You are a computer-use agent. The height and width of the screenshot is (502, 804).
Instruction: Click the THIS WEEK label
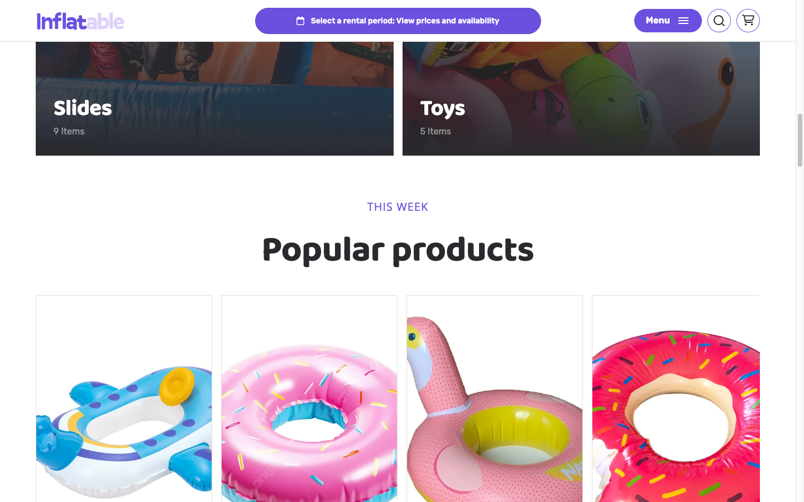point(398,207)
